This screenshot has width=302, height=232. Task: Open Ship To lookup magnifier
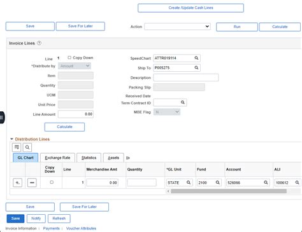pyautogui.click(x=196, y=68)
